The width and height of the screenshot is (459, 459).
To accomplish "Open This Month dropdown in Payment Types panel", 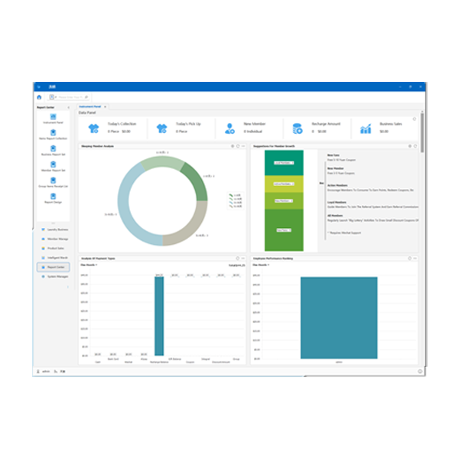I will tap(88, 265).
